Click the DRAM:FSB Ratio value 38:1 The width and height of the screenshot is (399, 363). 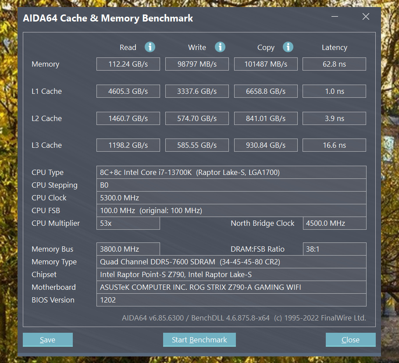tap(335, 249)
